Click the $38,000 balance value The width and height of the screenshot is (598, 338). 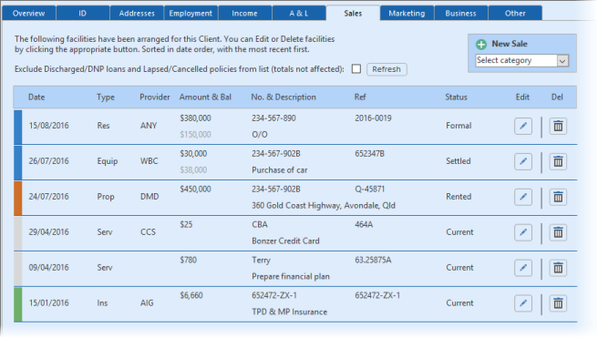click(193, 170)
